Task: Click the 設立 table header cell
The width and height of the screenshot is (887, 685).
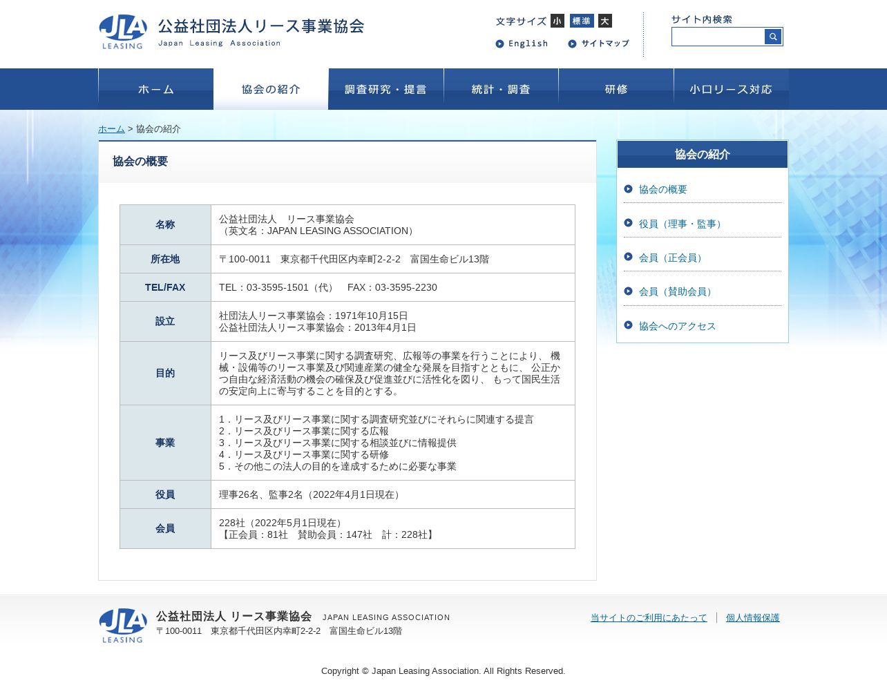Action: (x=165, y=321)
